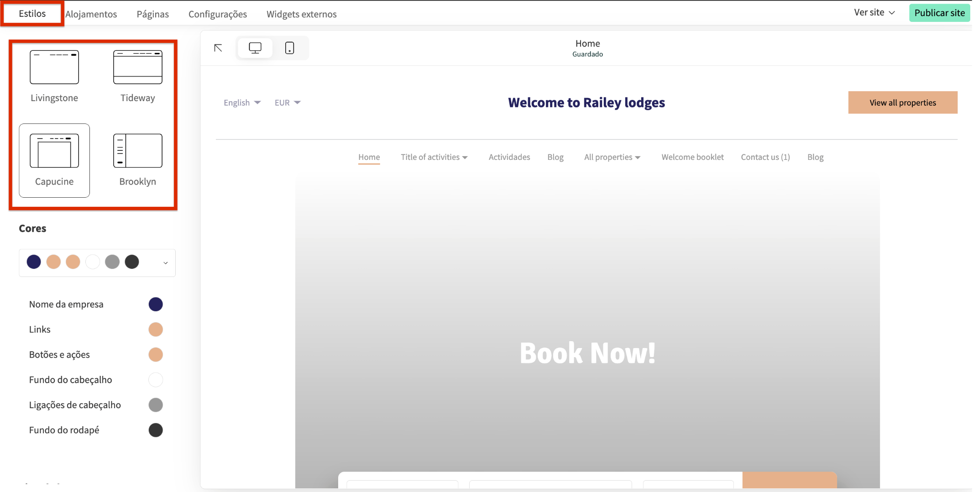Open the Alojamentos tab

point(91,14)
